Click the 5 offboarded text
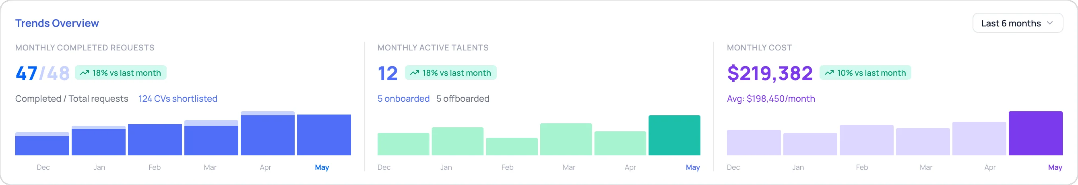1078x185 pixels. pyautogui.click(x=463, y=99)
